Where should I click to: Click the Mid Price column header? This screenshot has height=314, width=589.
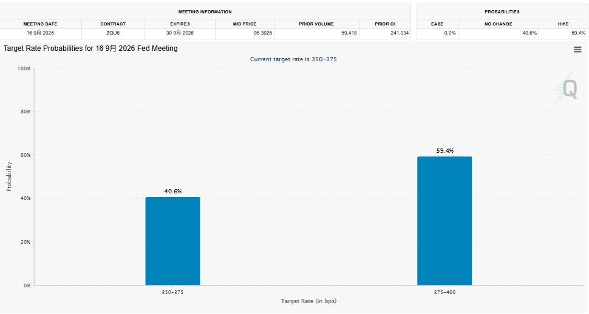click(245, 24)
